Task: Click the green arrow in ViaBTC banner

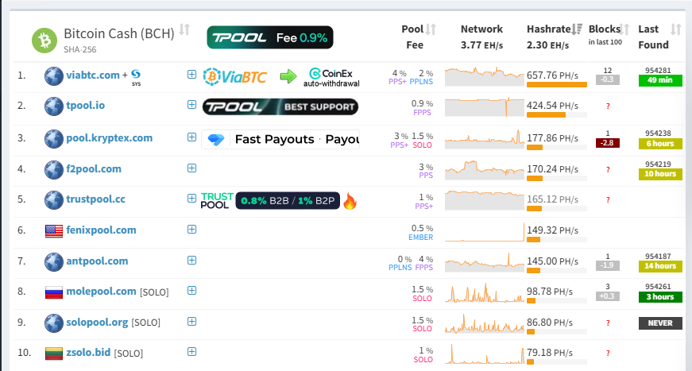Action: 288,76
